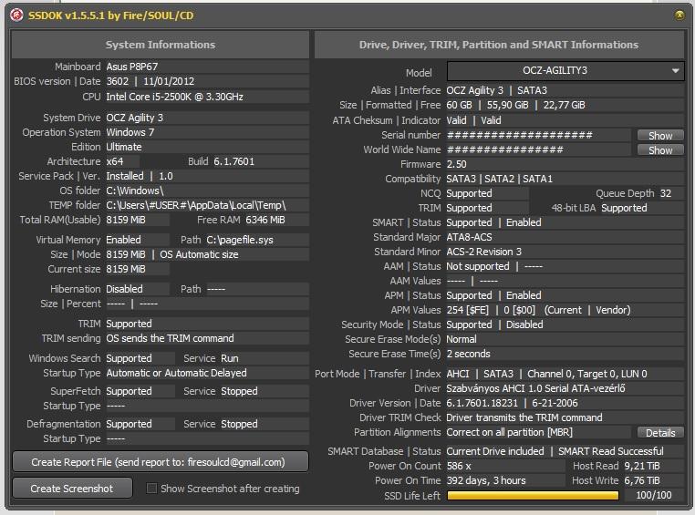Click the Queue Depth value 32
This screenshot has width=695, height=515.
[666, 193]
